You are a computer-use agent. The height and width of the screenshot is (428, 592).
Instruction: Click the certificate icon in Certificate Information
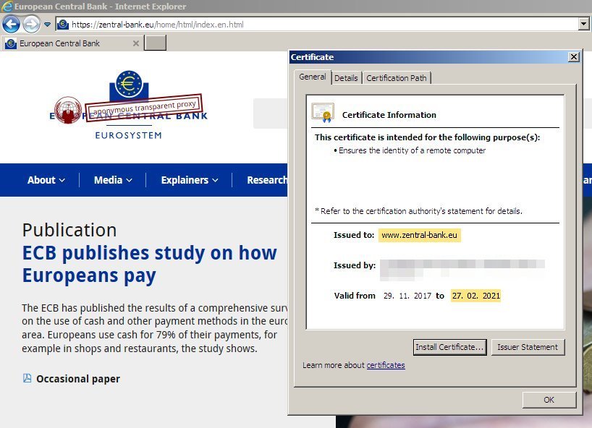(322, 114)
